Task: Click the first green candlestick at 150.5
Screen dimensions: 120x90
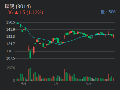Action: (17, 23)
